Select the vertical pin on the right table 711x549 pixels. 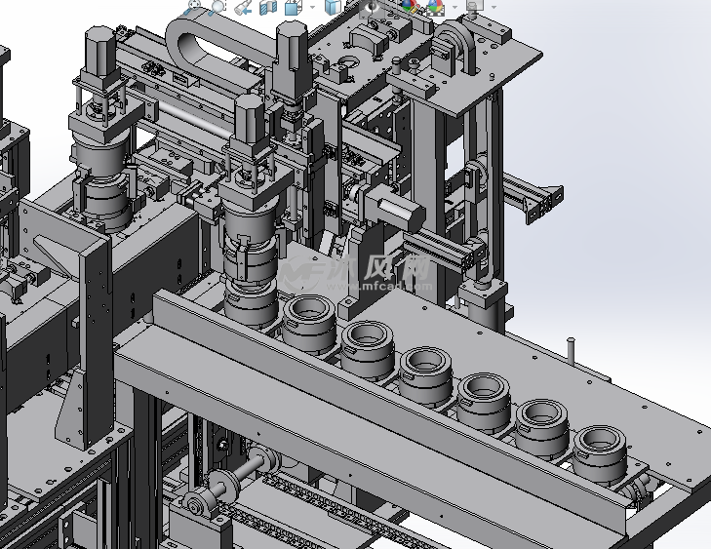click(573, 350)
